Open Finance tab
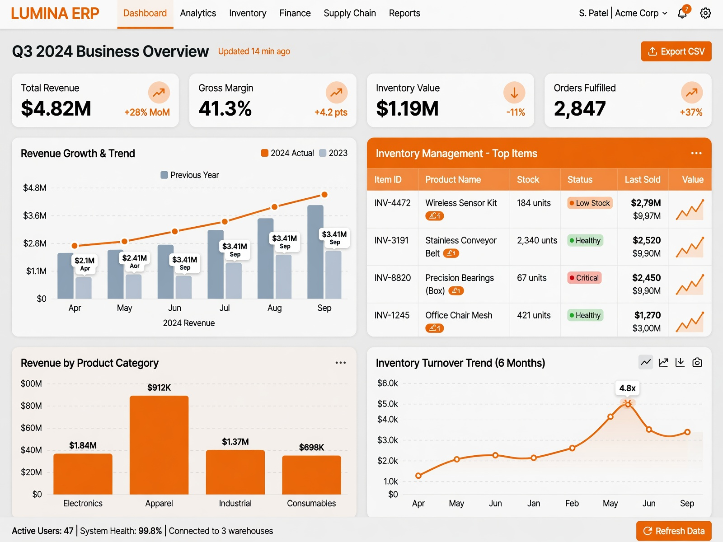 (x=295, y=14)
